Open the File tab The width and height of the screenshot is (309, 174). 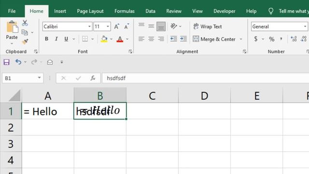click(x=12, y=11)
